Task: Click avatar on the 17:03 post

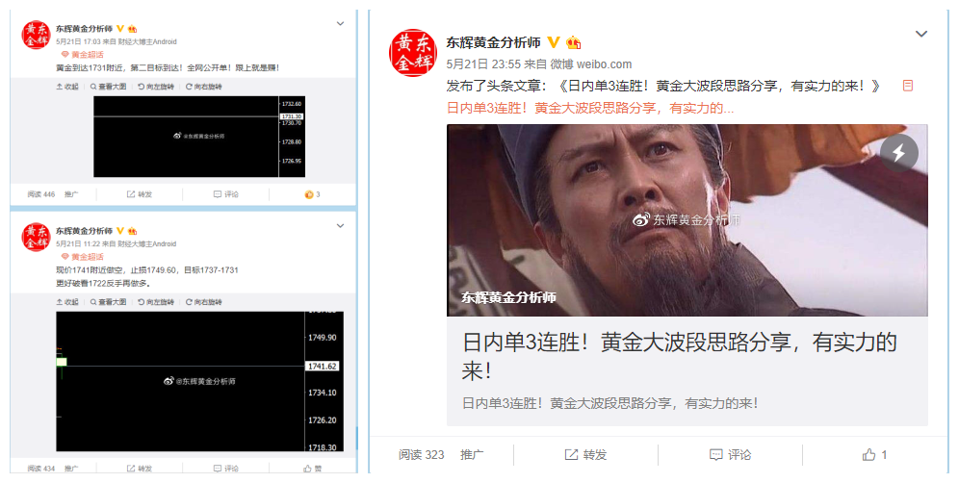Action: click(x=36, y=35)
